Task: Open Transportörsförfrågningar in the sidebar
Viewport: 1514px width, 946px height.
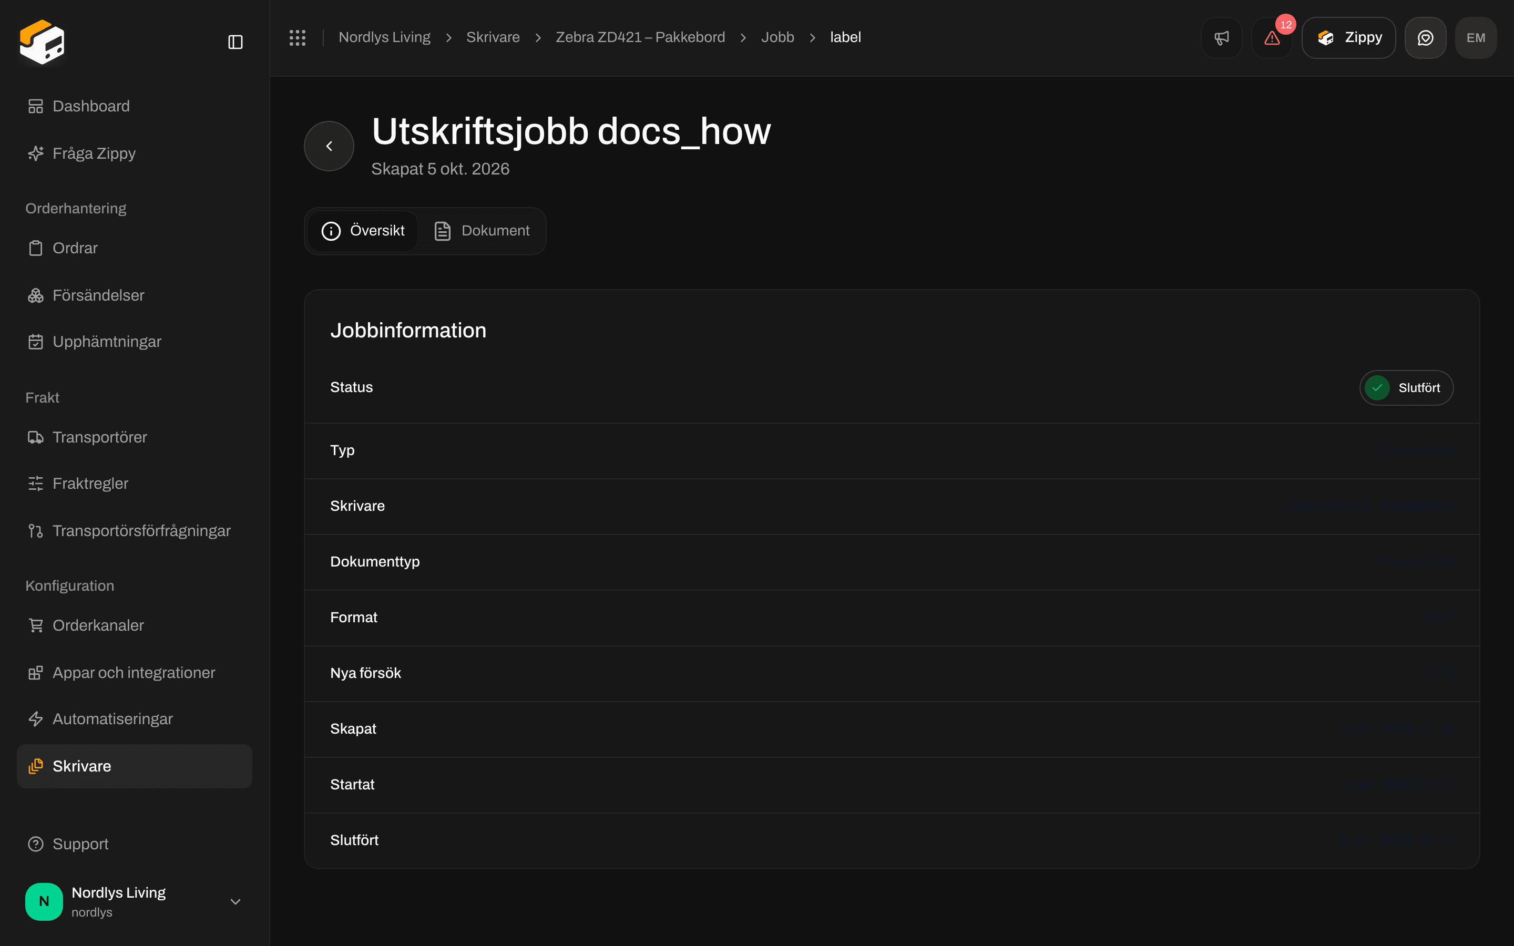Action: coord(135,531)
